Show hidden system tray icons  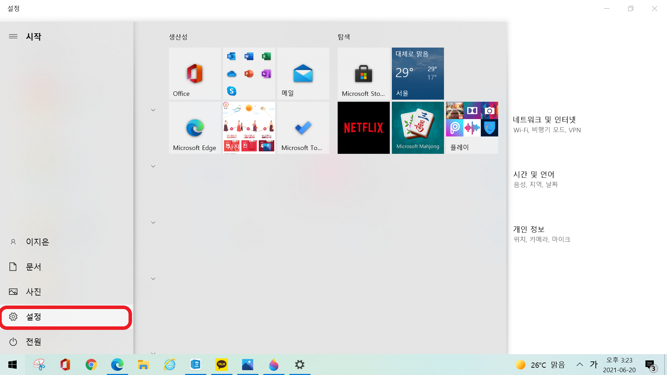580,365
